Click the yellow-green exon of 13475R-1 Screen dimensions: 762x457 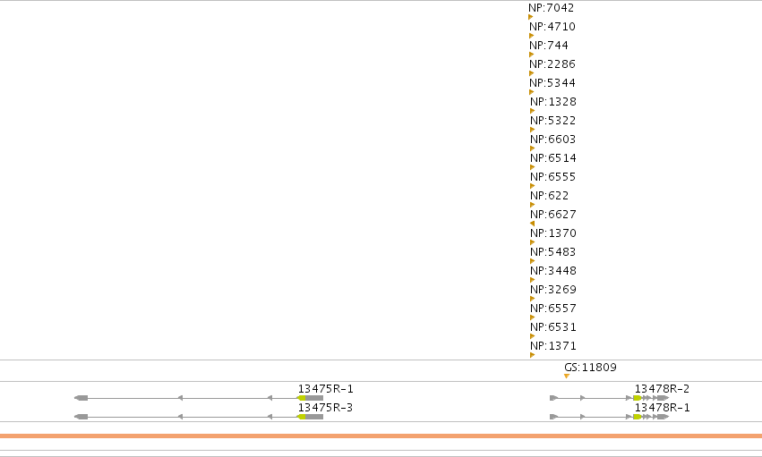[x=301, y=398]
